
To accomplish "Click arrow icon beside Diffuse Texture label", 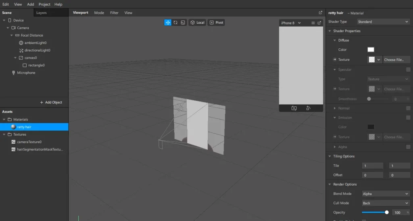I will tap(334, 60).
